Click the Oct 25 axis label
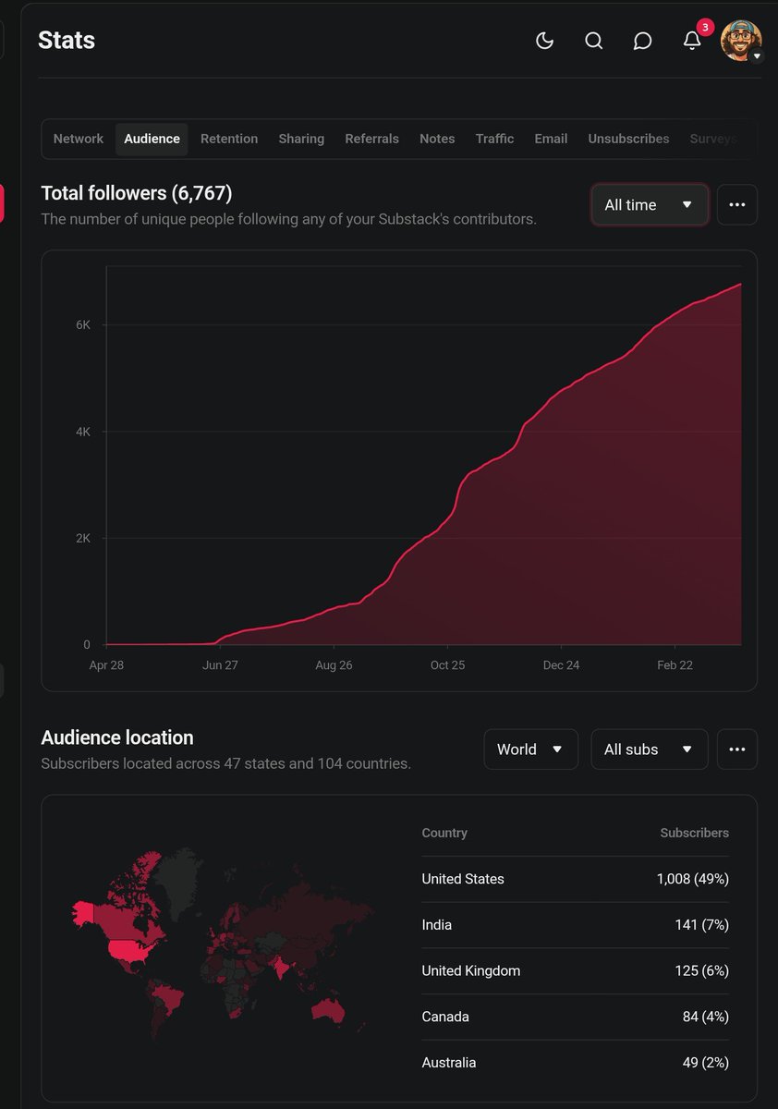Screen dimensions: 778x1109 pos(447,665)
